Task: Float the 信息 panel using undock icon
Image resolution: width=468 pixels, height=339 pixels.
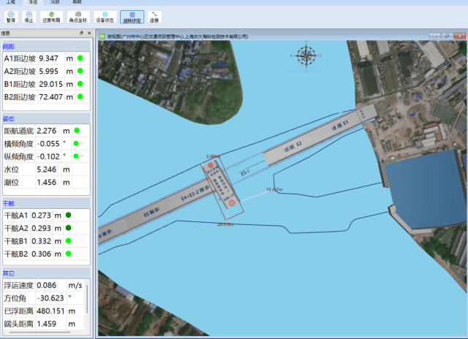Action: tap(81, 34)
